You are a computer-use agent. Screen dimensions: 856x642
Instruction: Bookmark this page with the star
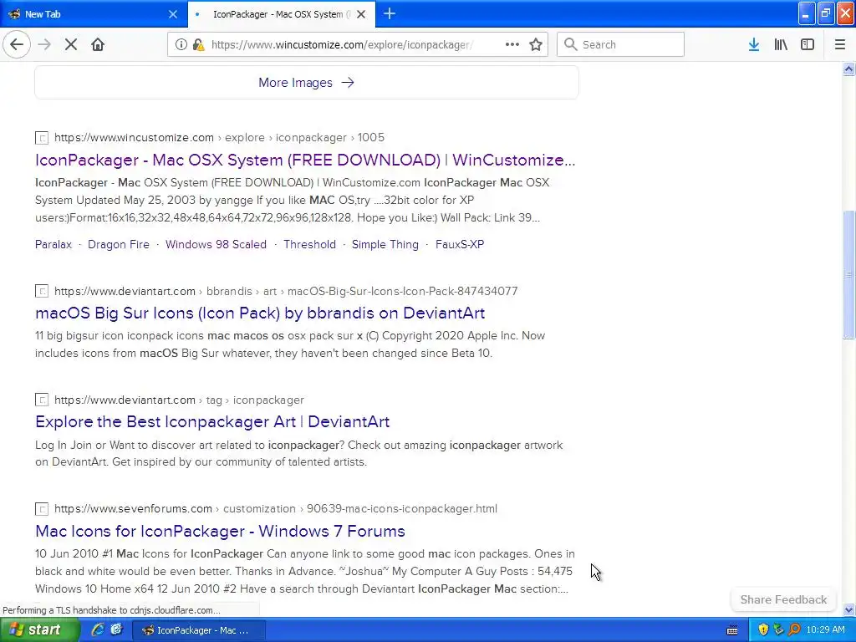536,44
